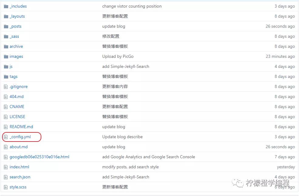299x196 pixels.
Task: Click the file icon next to search.json
Action: coord(5,177)
